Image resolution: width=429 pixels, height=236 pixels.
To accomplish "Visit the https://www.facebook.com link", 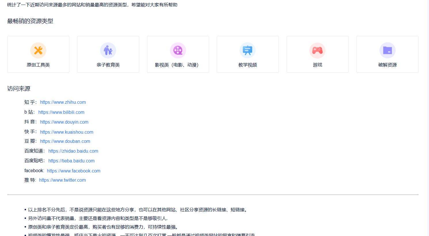I will click(x=74, y=171).
